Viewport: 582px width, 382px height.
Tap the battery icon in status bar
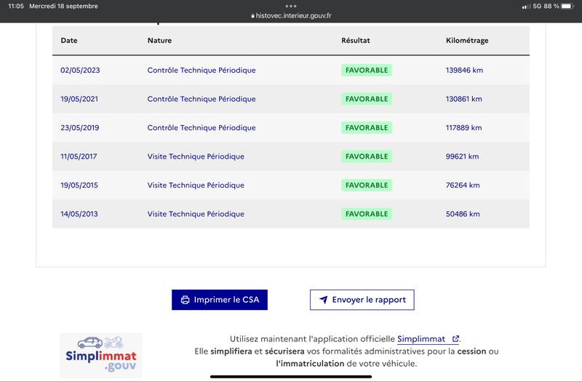[567, 7]
